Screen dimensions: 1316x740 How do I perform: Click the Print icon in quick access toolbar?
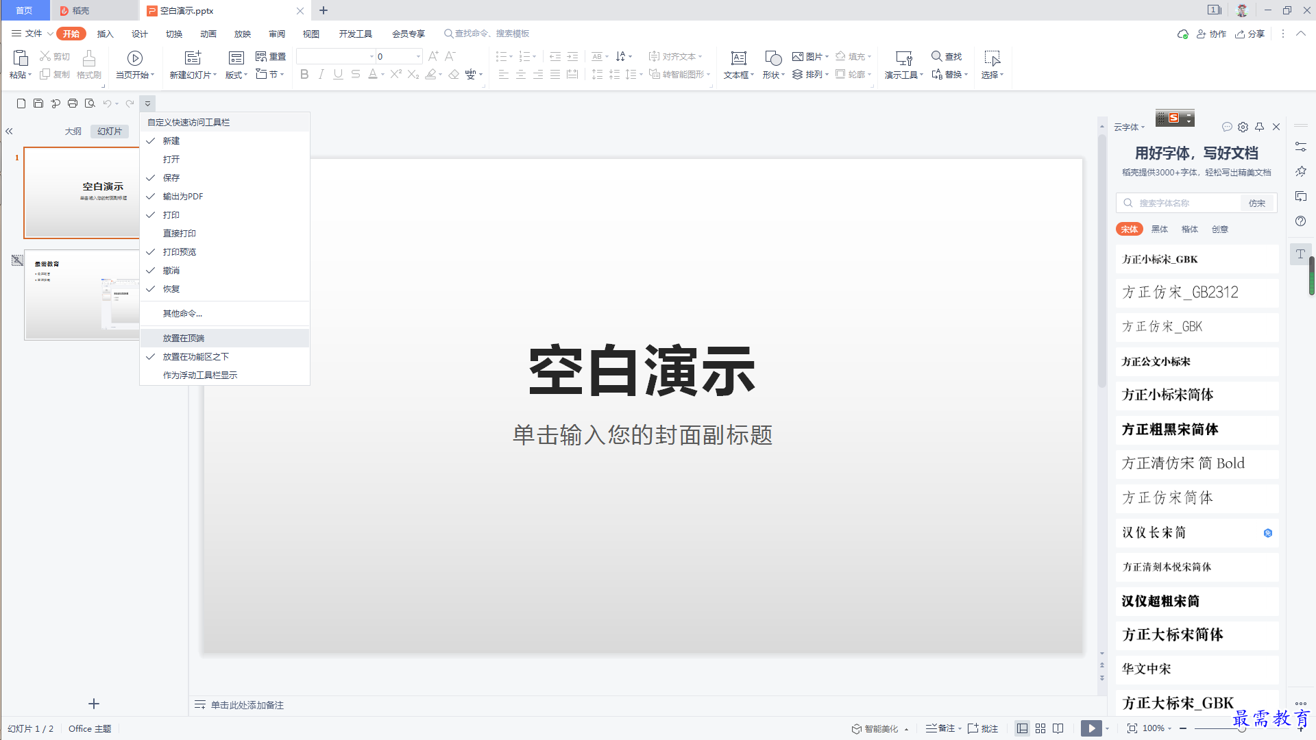click(x=73, y=103)
